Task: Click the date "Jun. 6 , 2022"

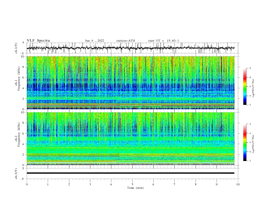Action: (94, 41)
